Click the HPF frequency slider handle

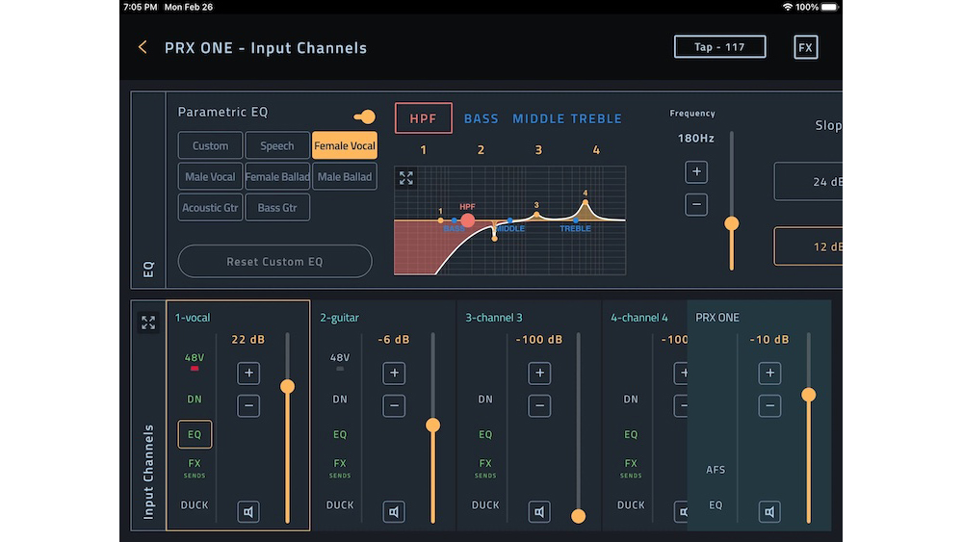click(x=731, y=223)
